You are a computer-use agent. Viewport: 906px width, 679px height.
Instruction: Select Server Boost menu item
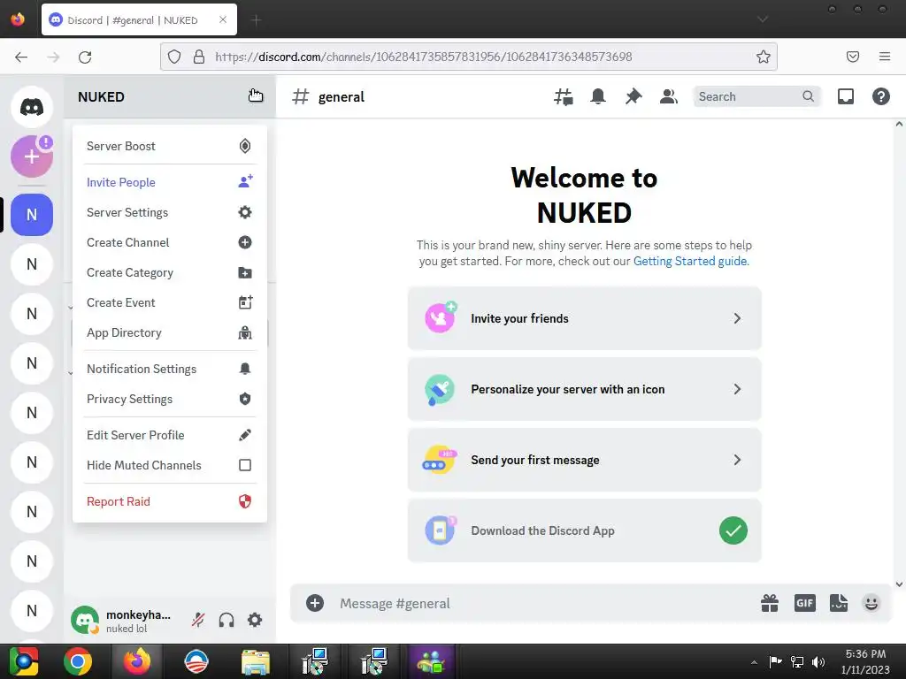(169, 146)
